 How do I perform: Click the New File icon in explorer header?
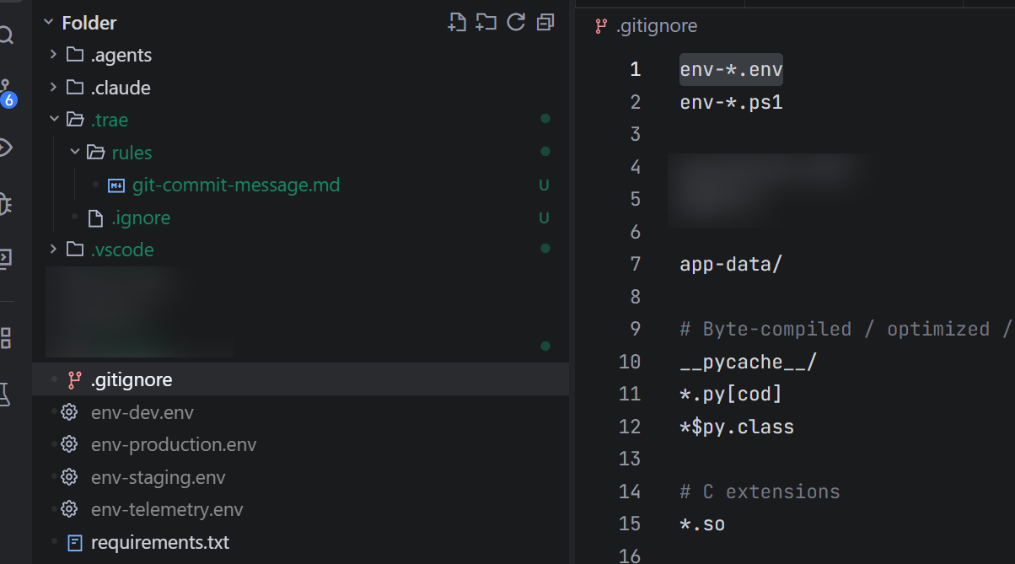click(x=456, y=23)
